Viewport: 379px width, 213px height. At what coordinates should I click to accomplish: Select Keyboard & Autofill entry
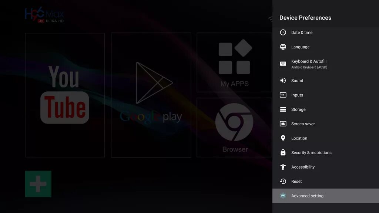pyautogui.click(x=326, y=64)
